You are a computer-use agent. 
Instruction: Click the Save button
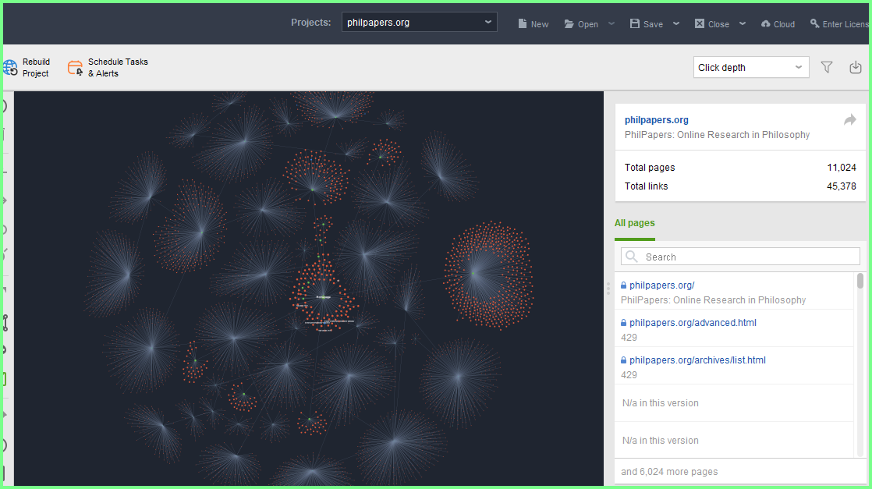[647, 24]
